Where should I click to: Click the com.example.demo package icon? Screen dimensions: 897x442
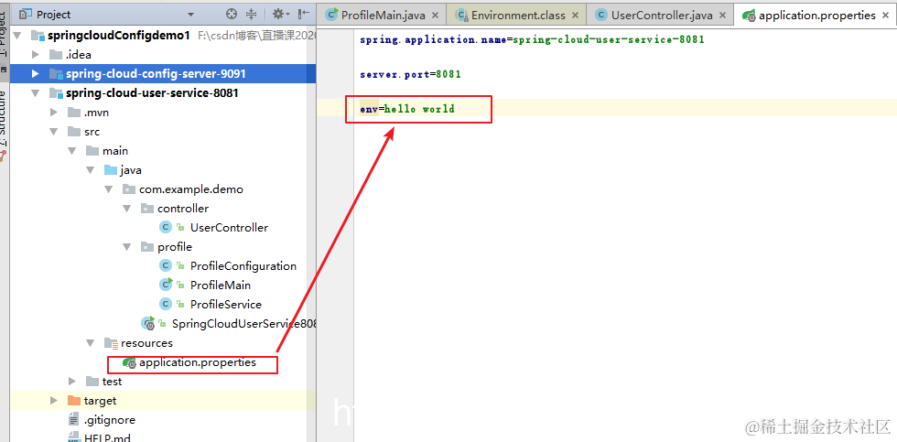129,189
